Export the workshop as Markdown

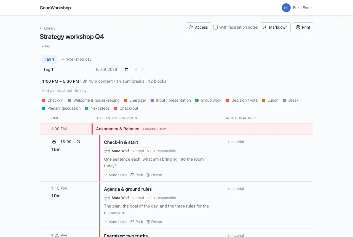(x=275, y=27)
